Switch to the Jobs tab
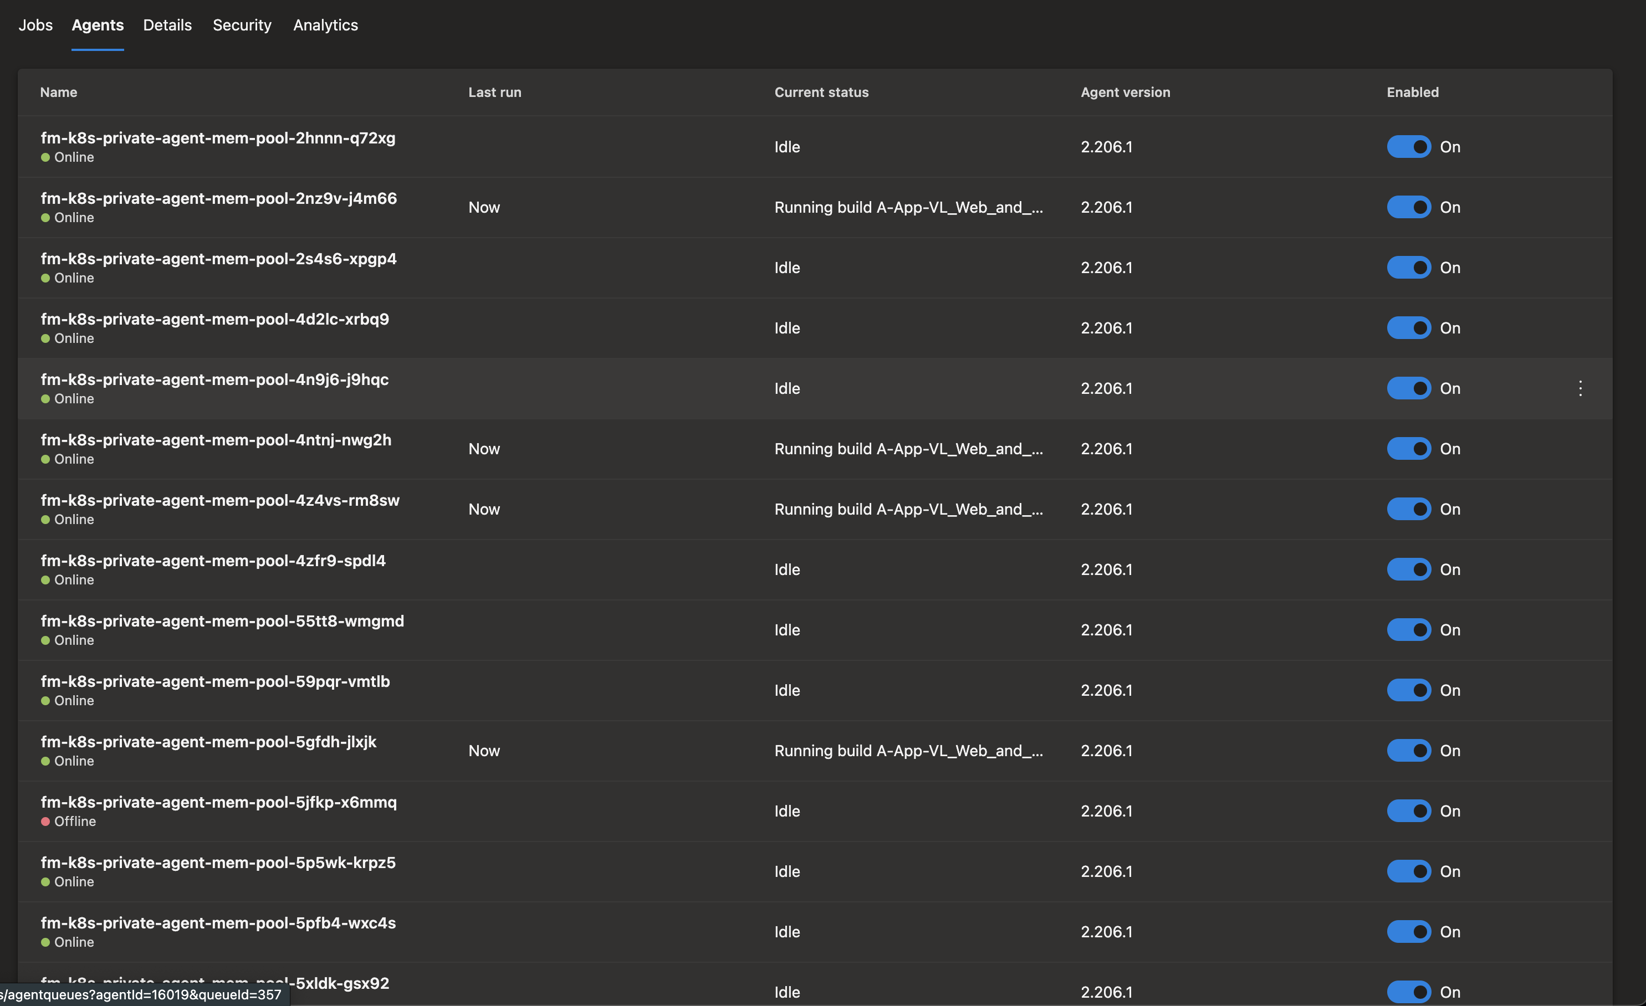The height and width of the screenshot is (1006, 1646). click(x=35, y=25)
